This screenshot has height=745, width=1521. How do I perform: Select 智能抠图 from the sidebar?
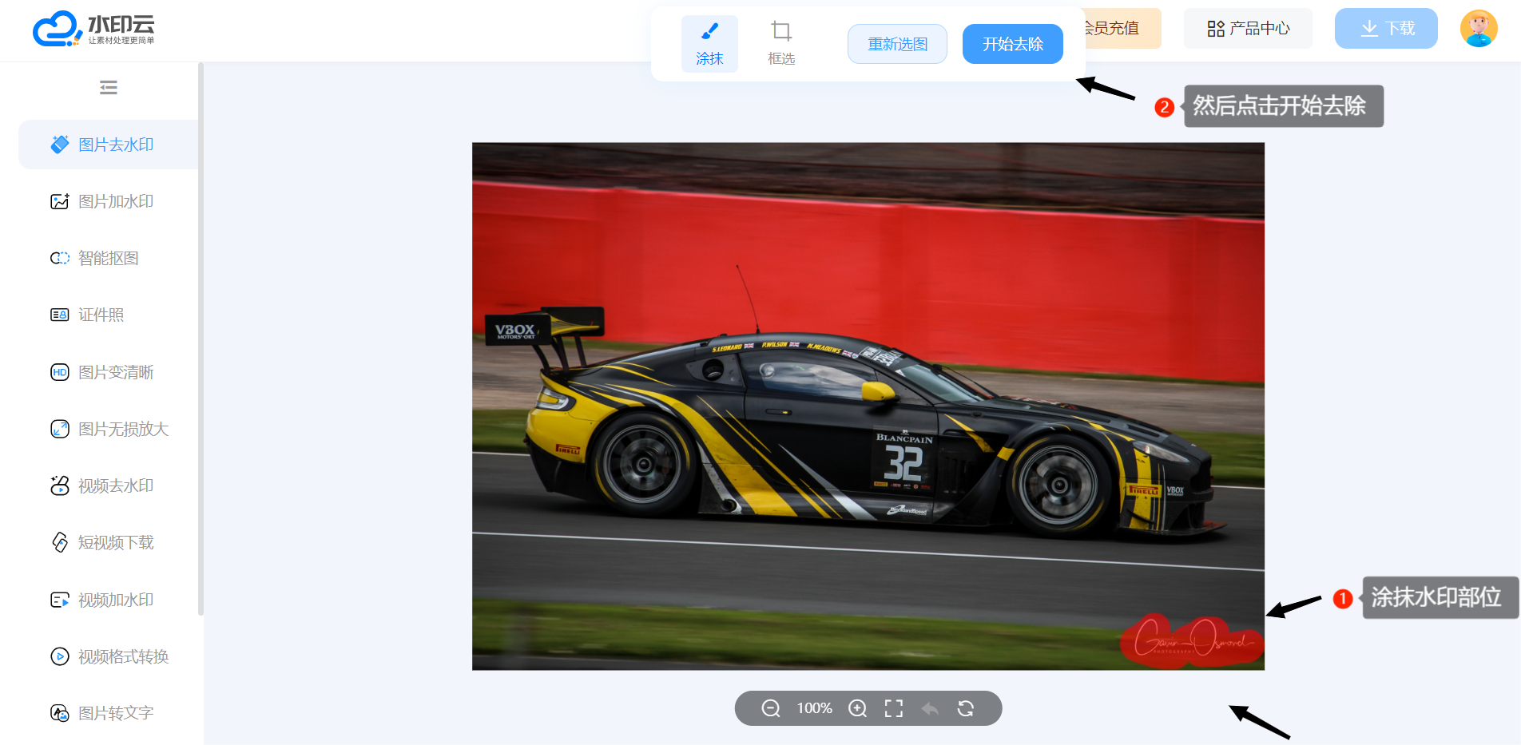click(x=108, y=259)
